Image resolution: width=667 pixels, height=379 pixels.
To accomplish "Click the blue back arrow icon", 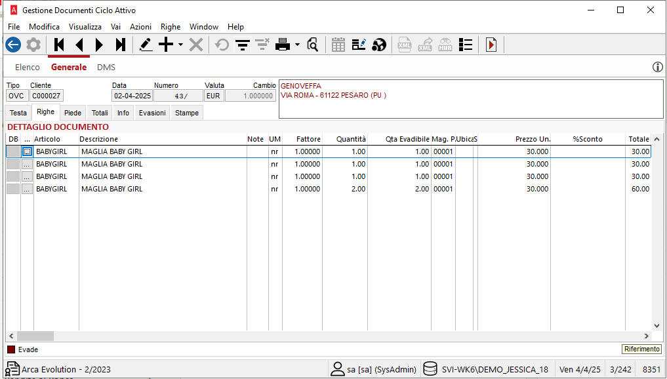I will coord(13,45).
